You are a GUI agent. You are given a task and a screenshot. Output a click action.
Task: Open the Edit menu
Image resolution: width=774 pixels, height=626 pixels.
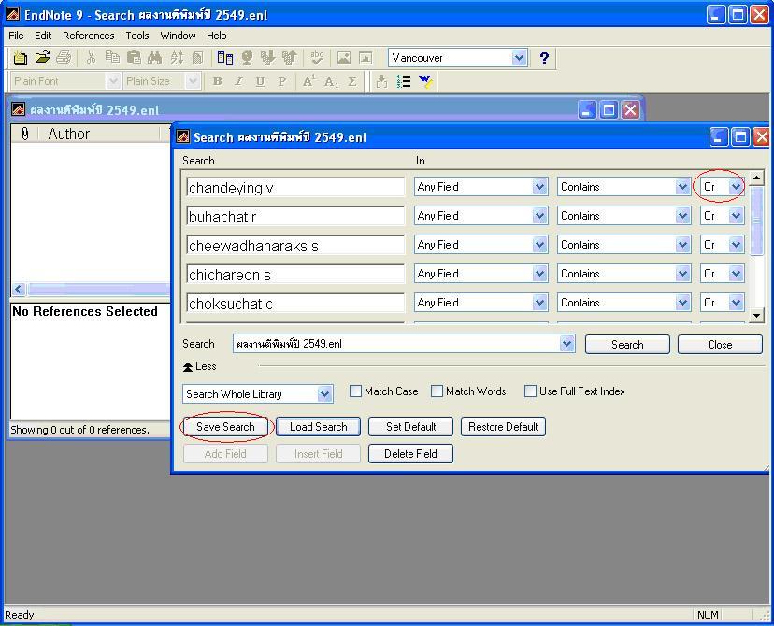point(43,36)
